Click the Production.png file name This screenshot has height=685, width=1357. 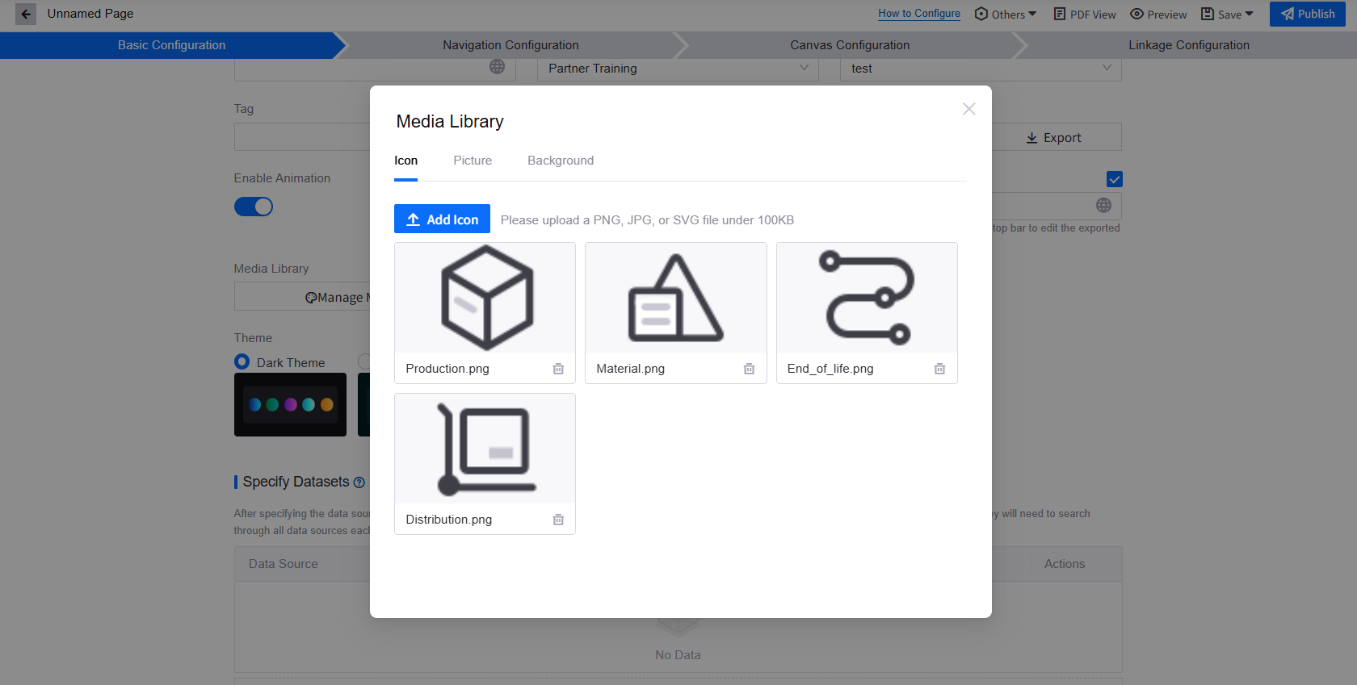[447, 369]
